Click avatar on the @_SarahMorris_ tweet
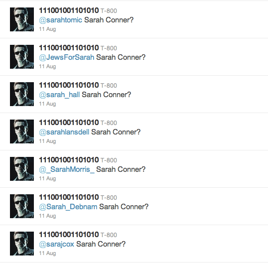Image resolution: width=268 pixels, height=263 pixels. click(22, 169)
